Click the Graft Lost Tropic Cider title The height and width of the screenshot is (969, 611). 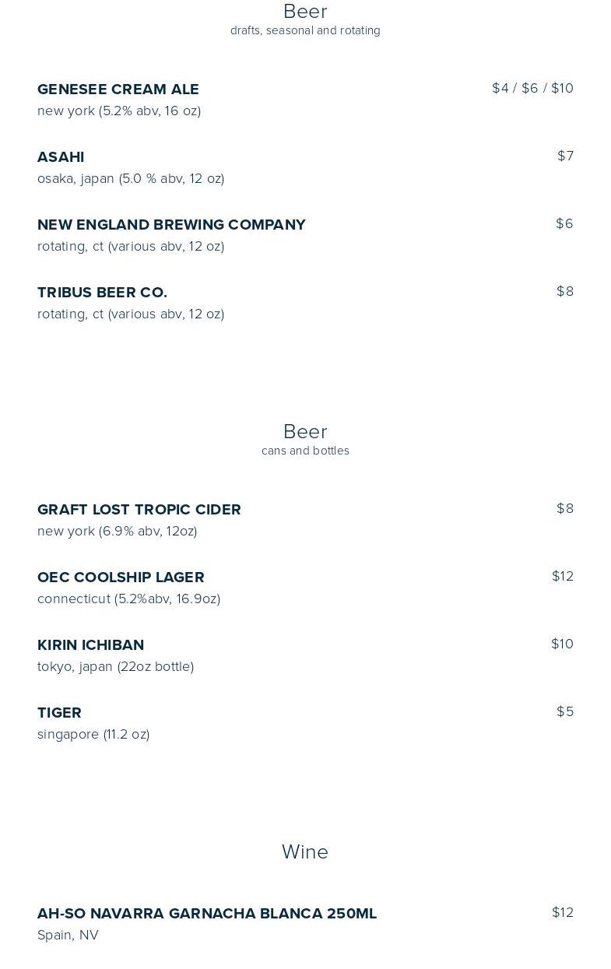(139, 510)
